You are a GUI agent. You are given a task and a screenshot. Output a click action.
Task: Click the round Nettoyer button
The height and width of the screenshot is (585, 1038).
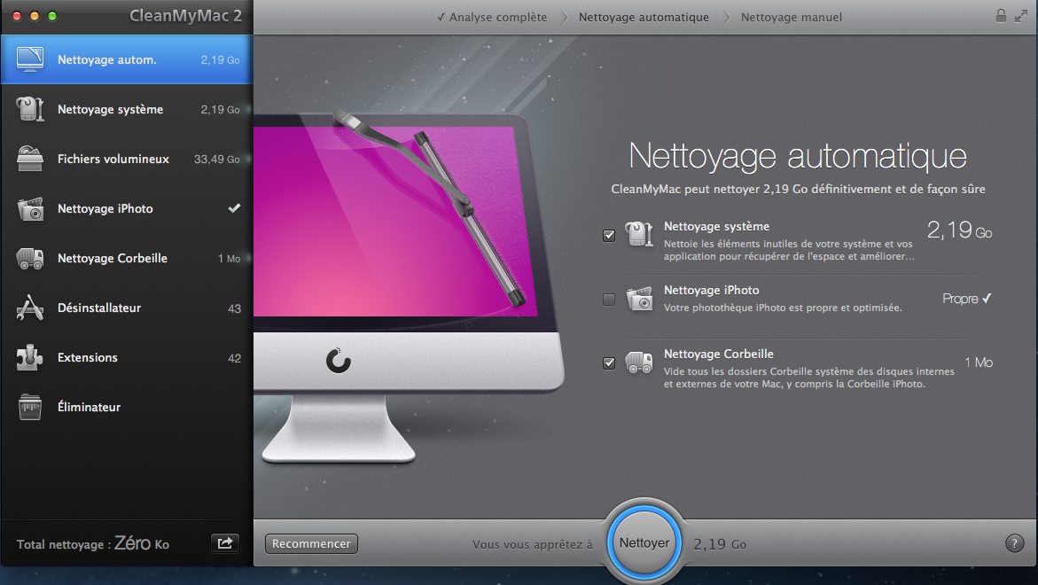pos(644,543)
